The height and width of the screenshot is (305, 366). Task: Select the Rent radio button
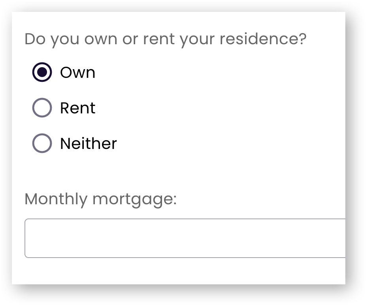(42, 108)
